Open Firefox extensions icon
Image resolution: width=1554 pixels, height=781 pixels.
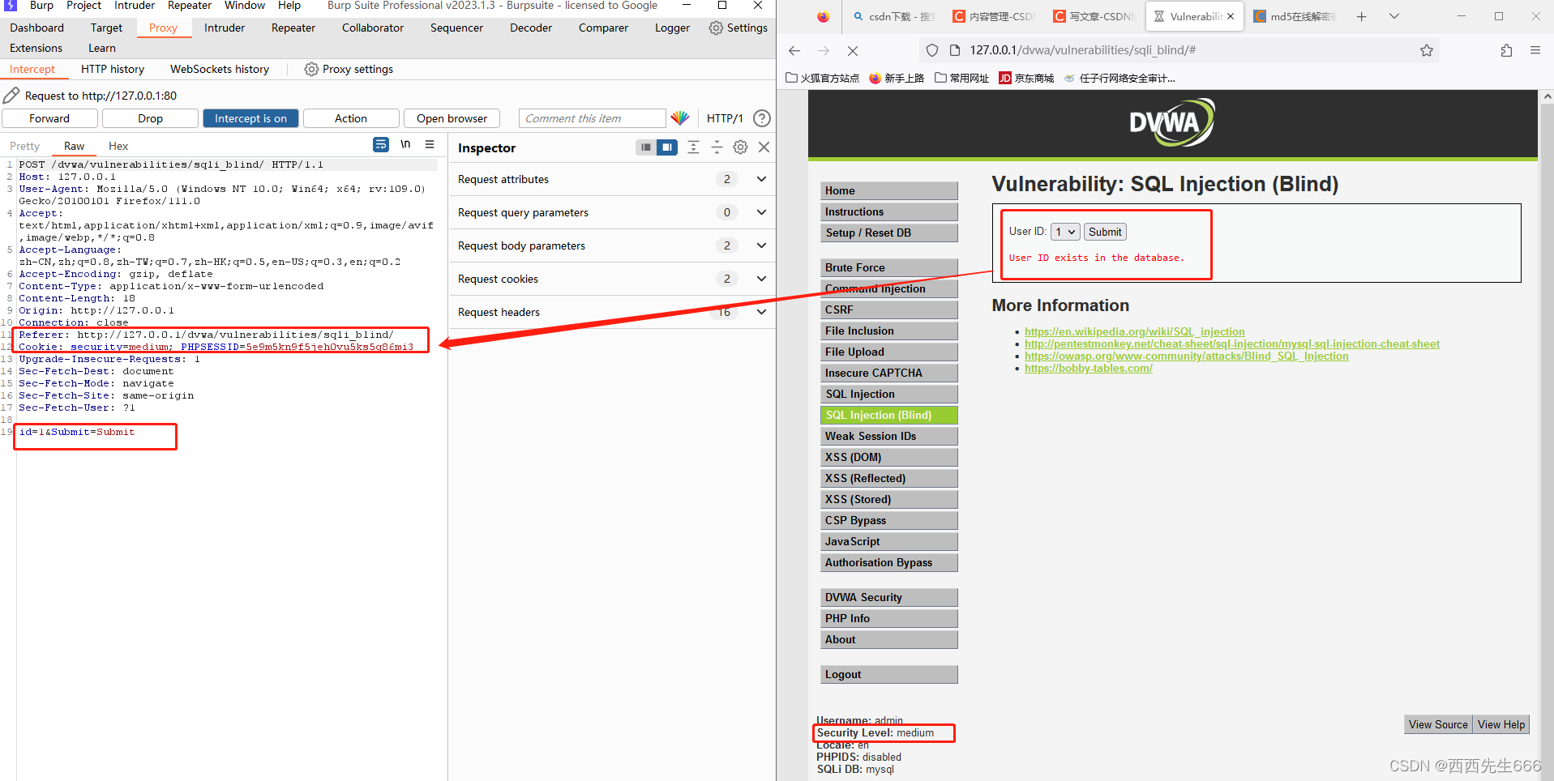[x=1506, y=50]
